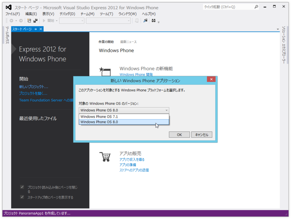Pin the スタート ページ tab
This screenshot has height=219, width=291.
pyautogui.click(x=36, y=29)
